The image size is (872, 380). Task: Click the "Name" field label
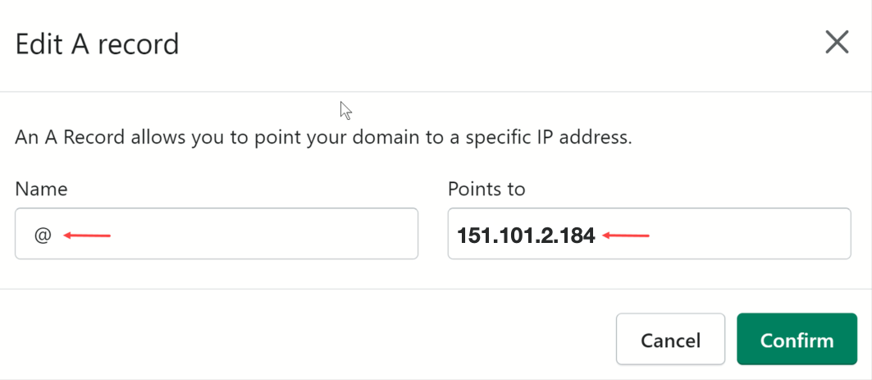click(41, 189)
